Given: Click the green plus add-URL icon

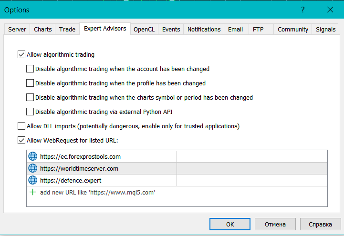Looking at the screenshot, I should (x=32, y=193).
